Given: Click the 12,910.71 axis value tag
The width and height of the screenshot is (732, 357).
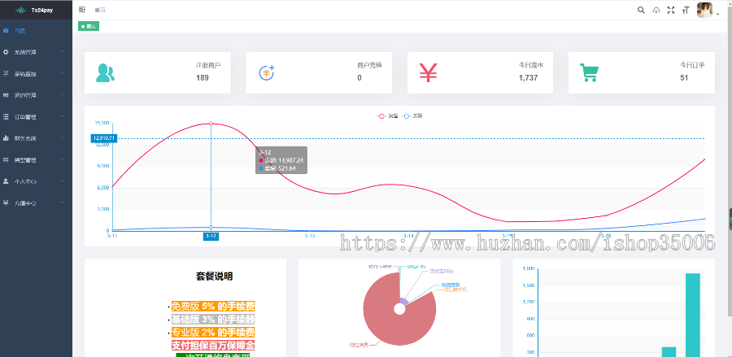Looking at the screenshot, I should click(x=104, y=138).
